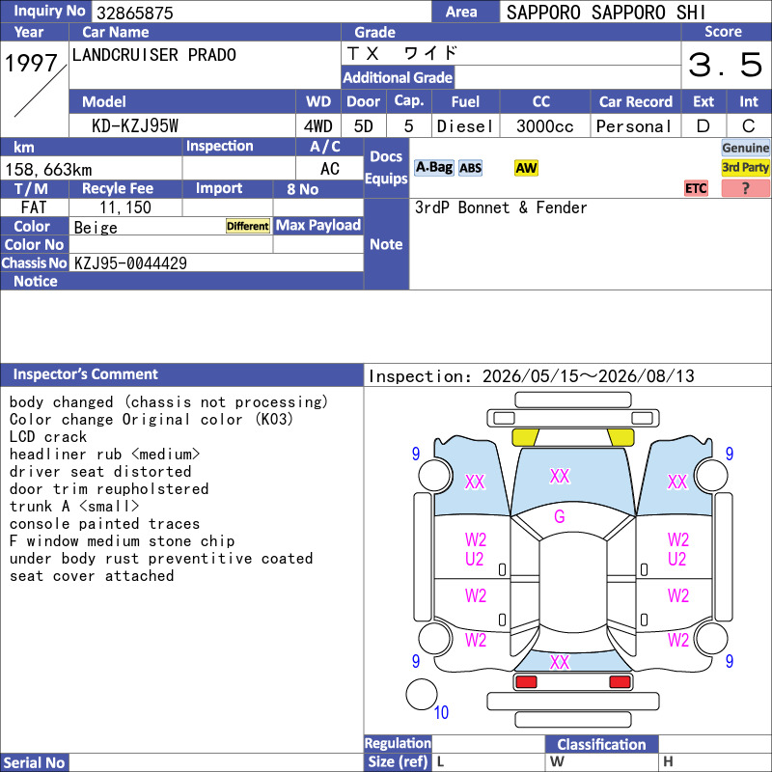
Task: Select inquiry number 32865875
Action: pyautogui.click(x=135, y=13)
